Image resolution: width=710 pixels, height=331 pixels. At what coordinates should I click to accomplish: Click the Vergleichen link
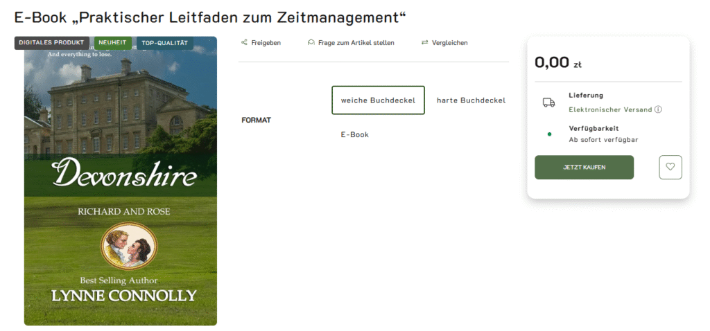tap(449, 42)
